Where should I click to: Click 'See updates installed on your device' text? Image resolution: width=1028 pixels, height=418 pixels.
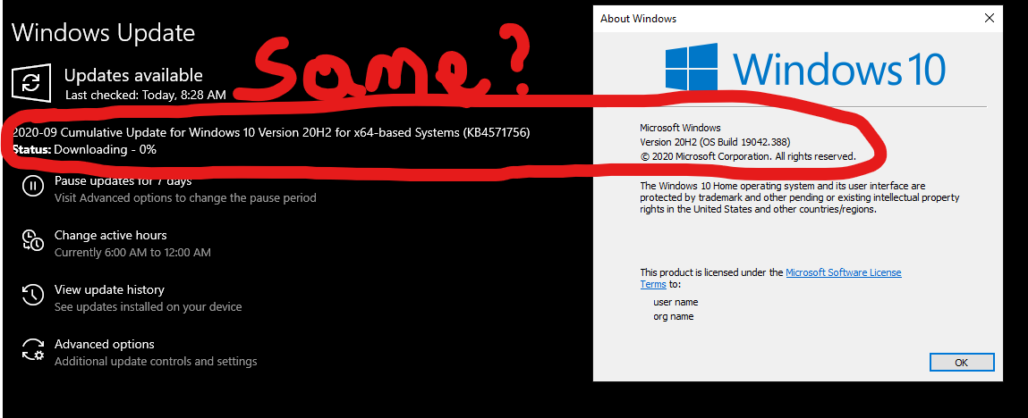(149, 306)
